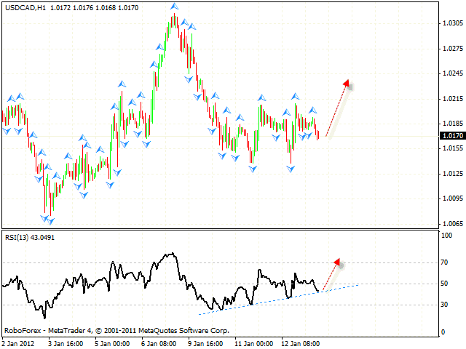Click the 1.0065 price axis label
The width and height of the screenshot is (466, 349).
[452, 224]
